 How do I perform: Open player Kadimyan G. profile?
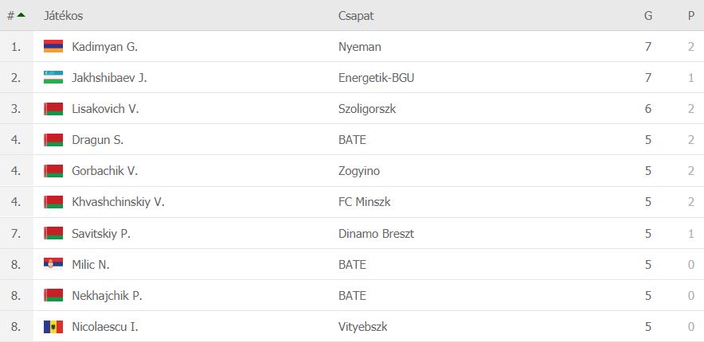pos(104,47)
